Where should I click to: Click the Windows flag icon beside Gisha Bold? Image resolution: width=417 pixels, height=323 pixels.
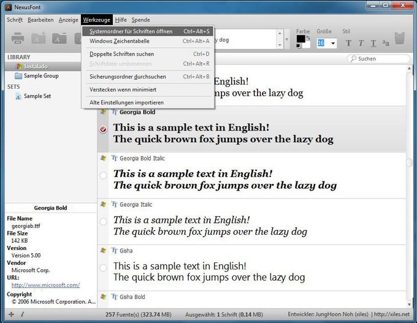(103, 297)
